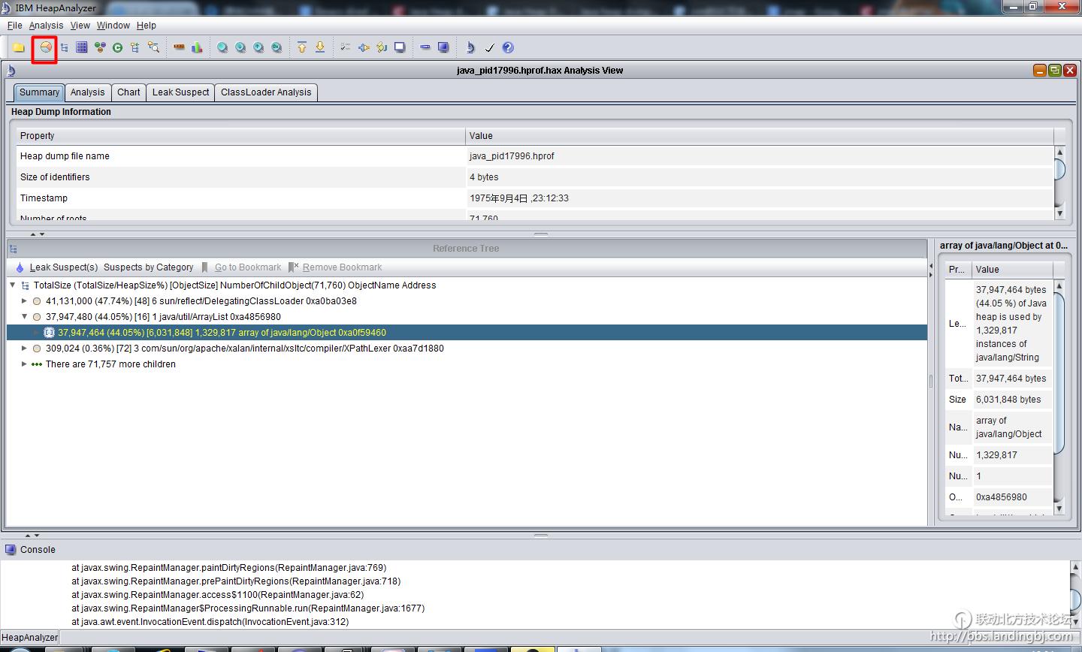
Task: Click the checkmark icon in toolbar
Action: [489, 47]
